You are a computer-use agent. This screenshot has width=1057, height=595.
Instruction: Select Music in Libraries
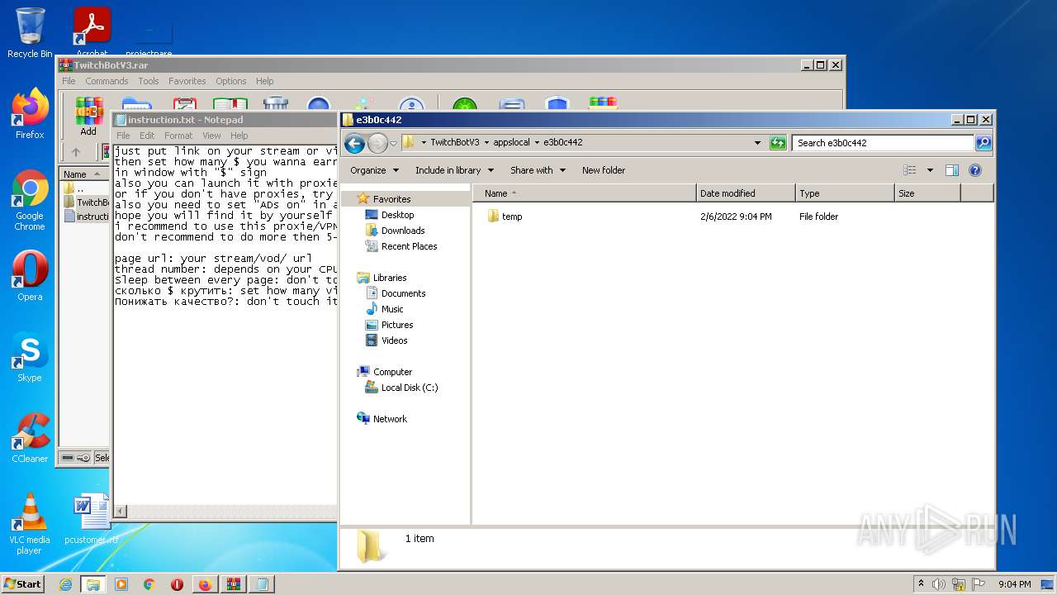point(384,309)
